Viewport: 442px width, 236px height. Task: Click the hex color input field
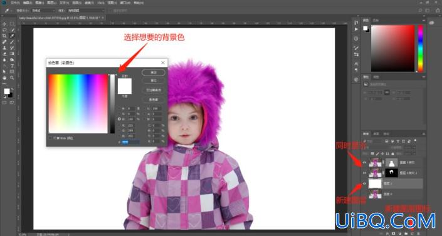(x=130, y=143)
